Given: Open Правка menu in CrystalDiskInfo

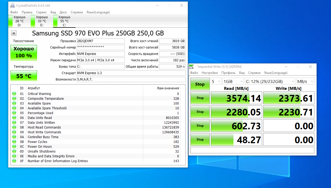Looking at the screenshot, I should point(27,12).
